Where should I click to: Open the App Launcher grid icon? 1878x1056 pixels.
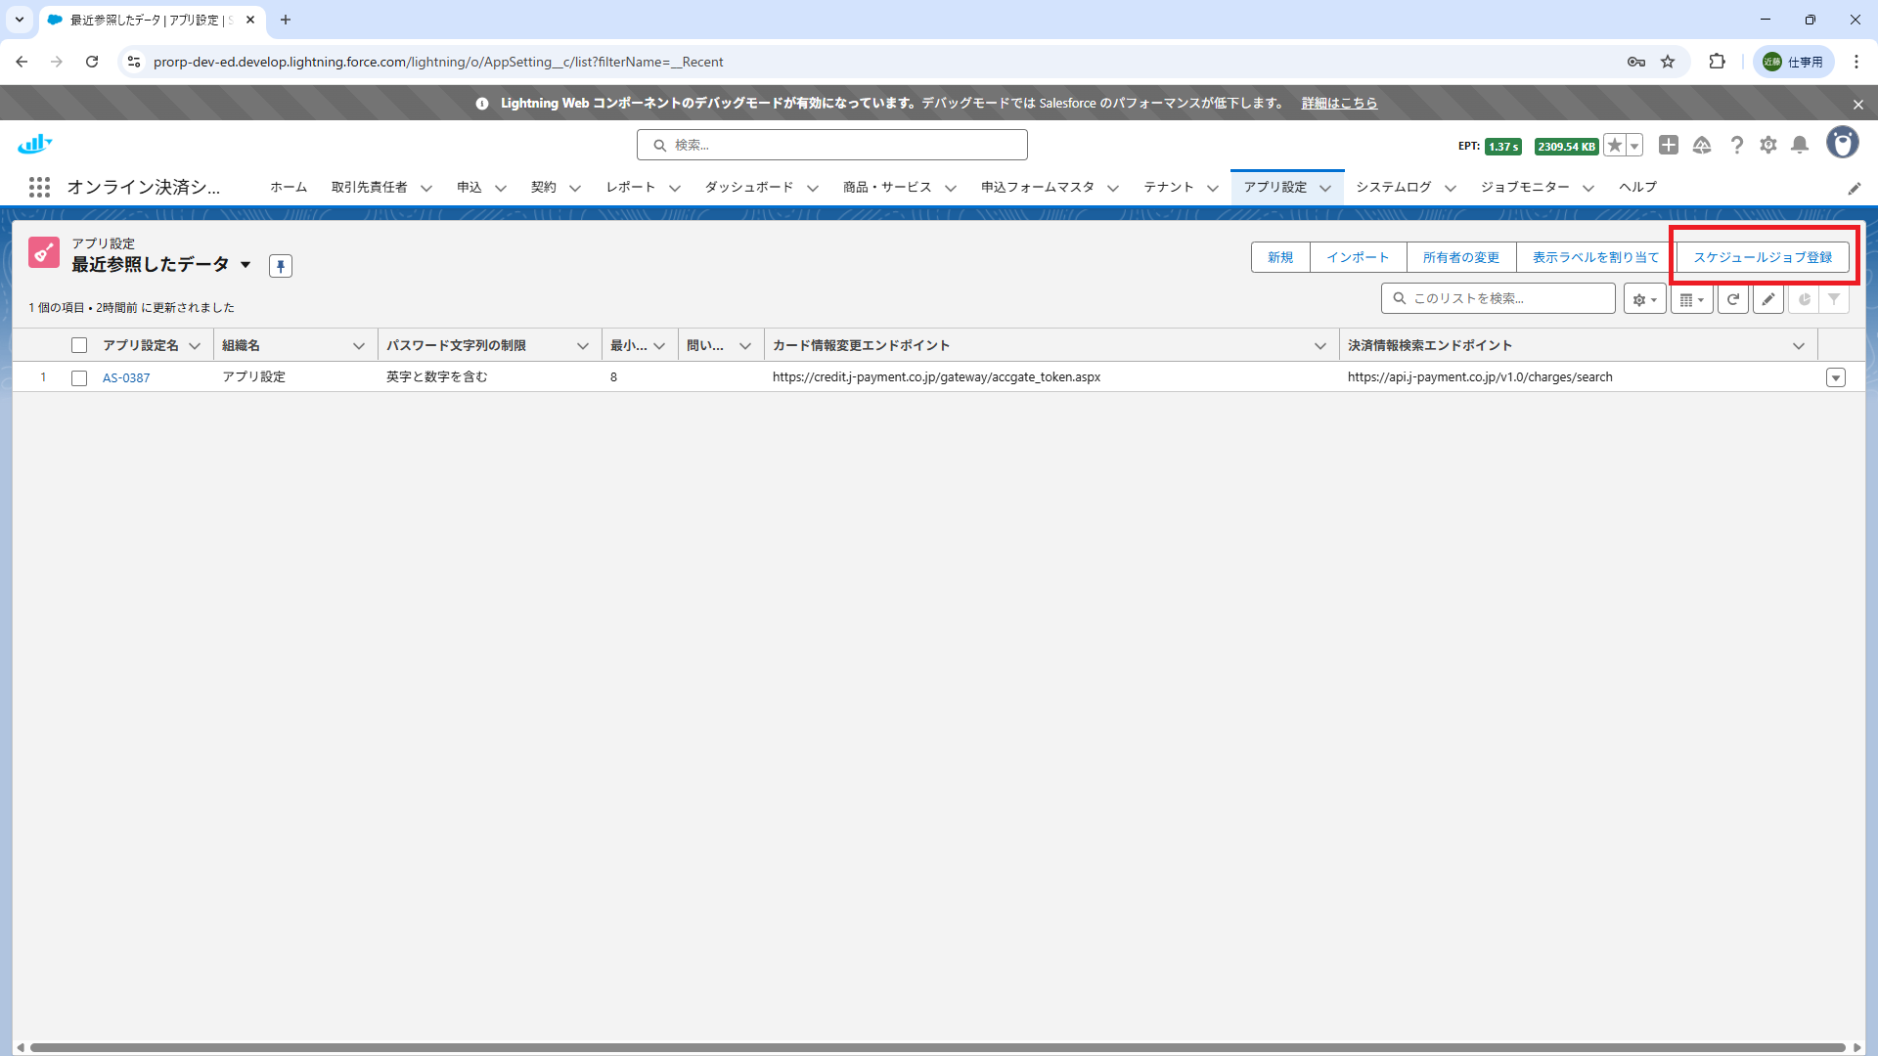(x=39, y=187)
